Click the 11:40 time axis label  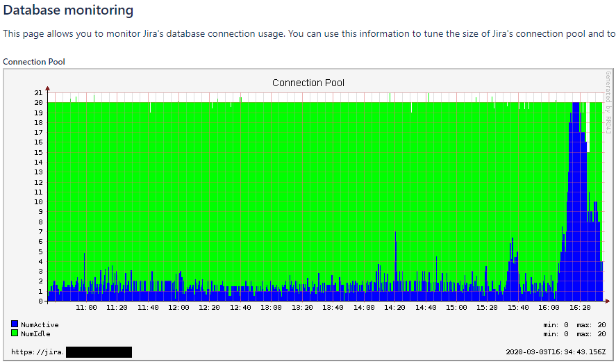148,308
